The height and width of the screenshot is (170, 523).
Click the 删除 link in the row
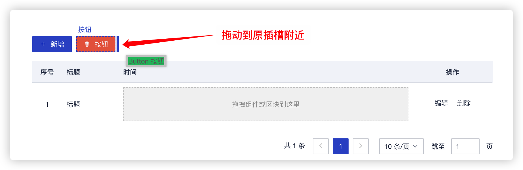click(464, 103)
